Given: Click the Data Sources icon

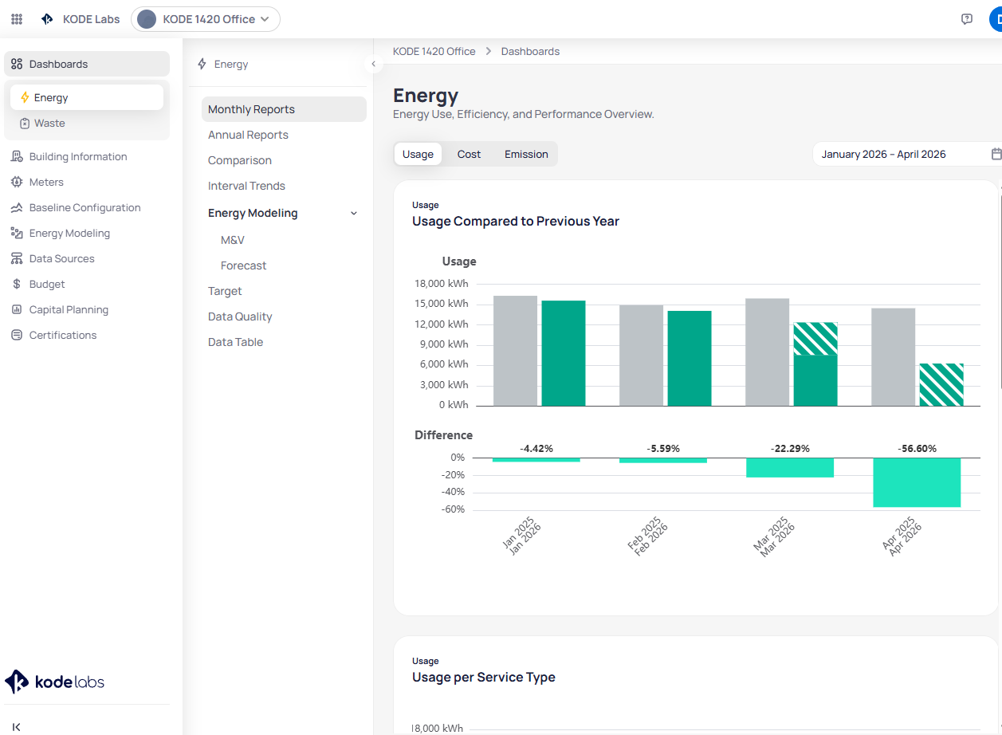Looking at the screenshot, I should pos(17,258).
